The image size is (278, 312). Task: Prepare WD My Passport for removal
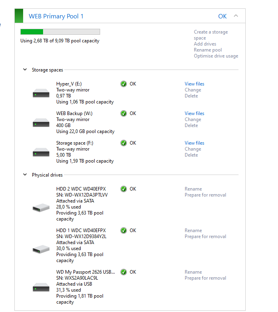click(205, 278)
